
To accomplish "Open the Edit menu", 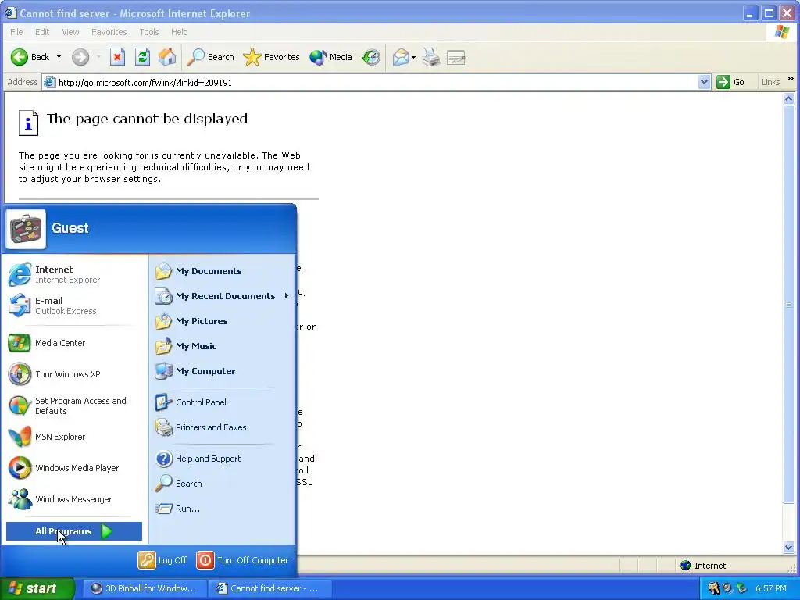I will pos(42,32).
